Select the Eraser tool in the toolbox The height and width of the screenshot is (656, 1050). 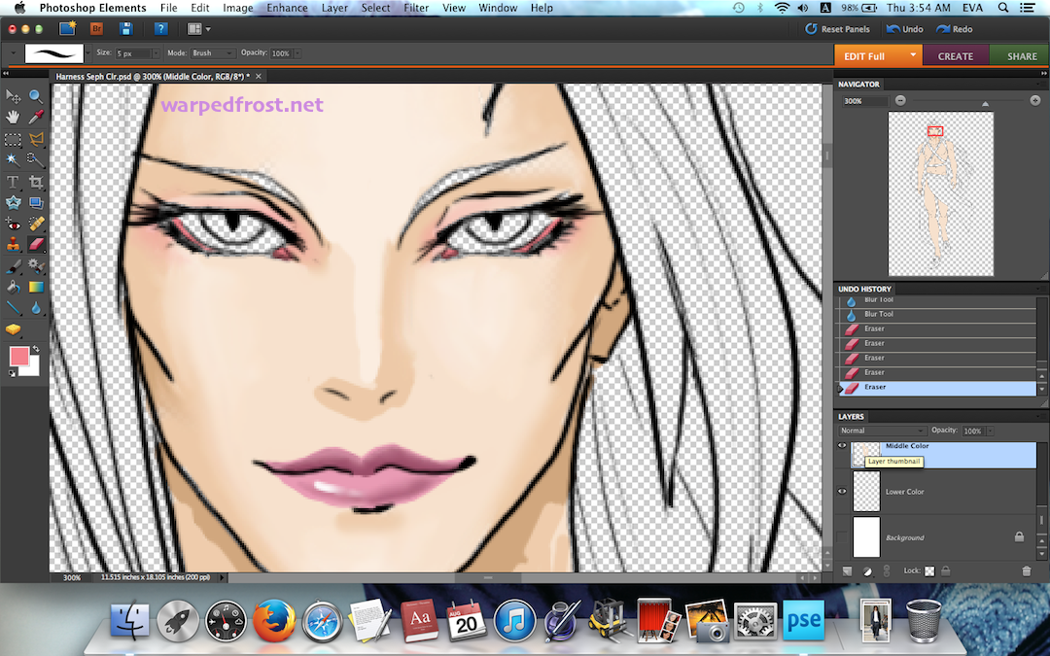pos(37,244)
